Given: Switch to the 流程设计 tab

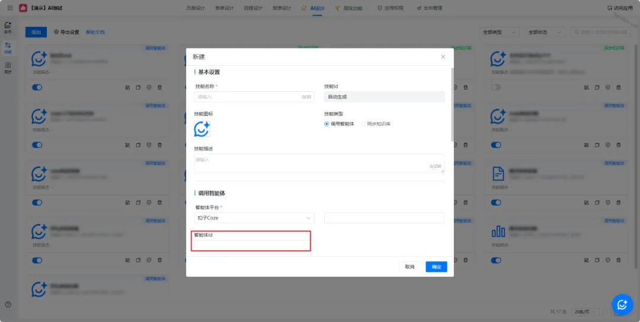Looking at the screenshot, I should pyautogui.click(x=252, y=8).
